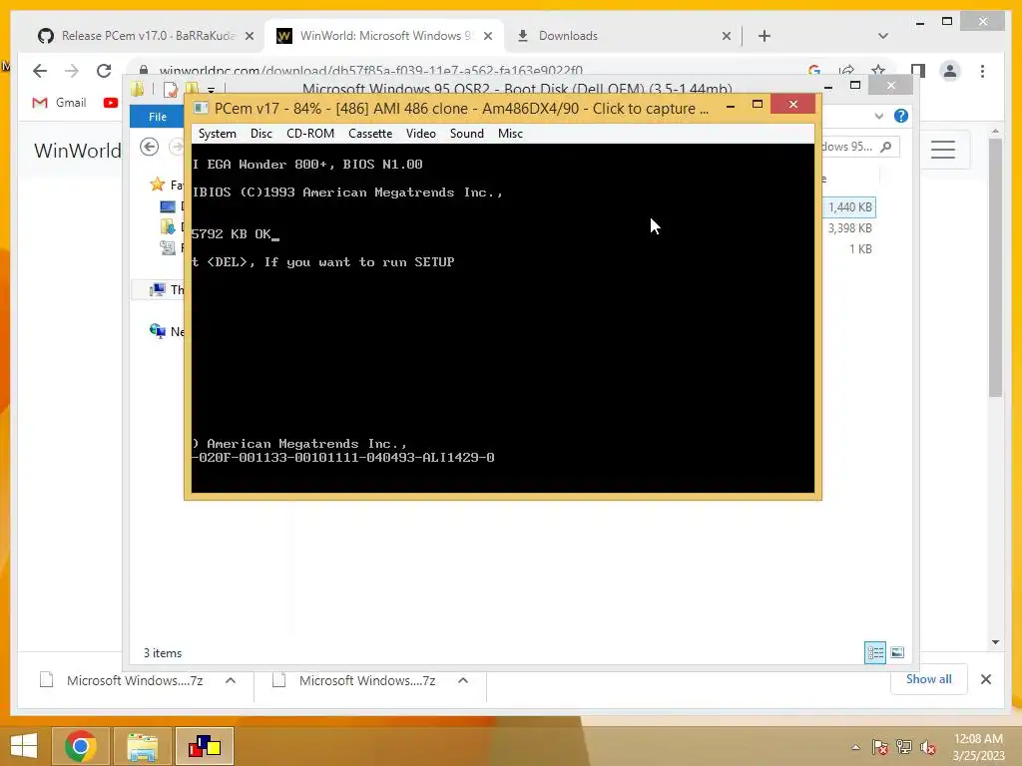Open Chrome from the taskbar
Screen dimensions: 1022x766
click(x=81, y=746)
